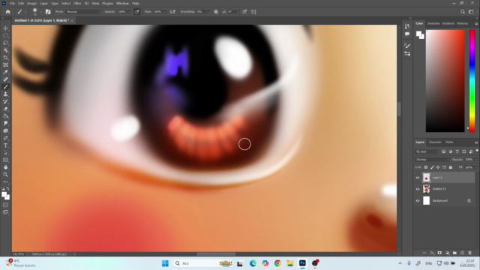
Task: Hide the Background layer eye icon
Action: pos(418,201)
